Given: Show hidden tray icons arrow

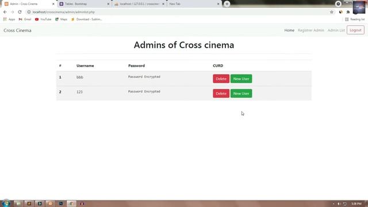Looking at the screenshot, I should tap(333, 204).
